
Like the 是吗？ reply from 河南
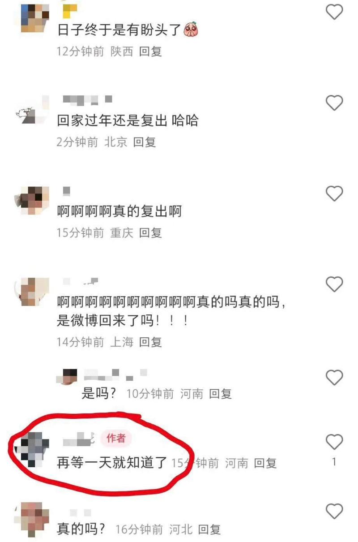[334, 378]
